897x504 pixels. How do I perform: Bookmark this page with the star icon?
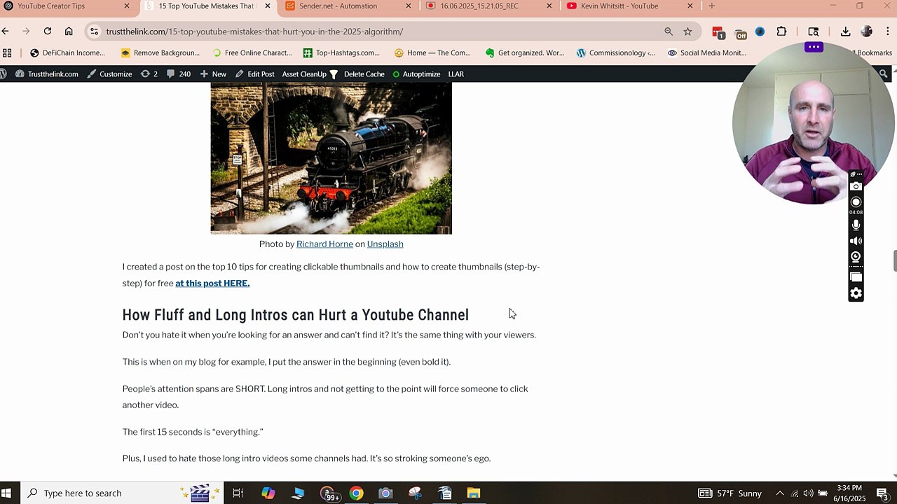click(x=687, y=31)
